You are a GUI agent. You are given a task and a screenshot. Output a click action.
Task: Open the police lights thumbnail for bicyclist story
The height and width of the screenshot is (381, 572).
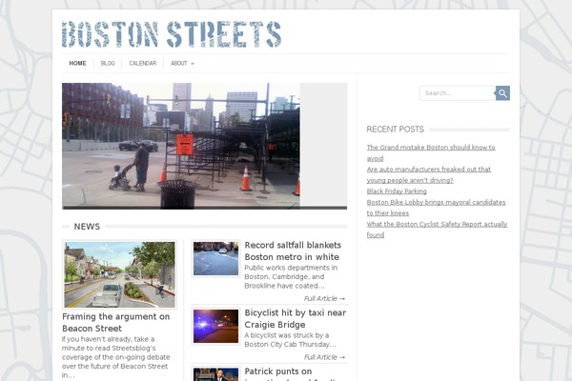215,326
